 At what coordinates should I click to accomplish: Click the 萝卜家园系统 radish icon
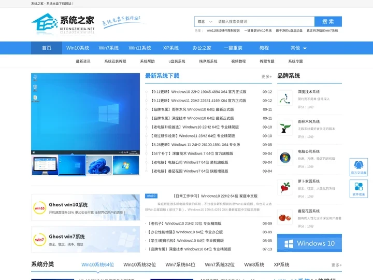pyautogui.click(x=285, y=187)
